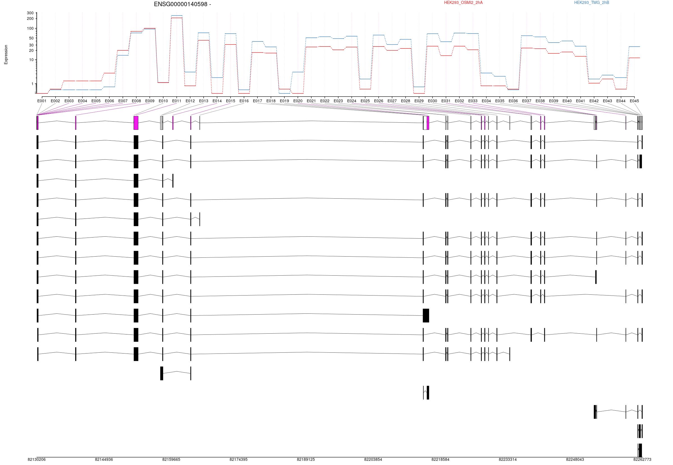
Task: Select the HEK293_OSMI2_2hA legend label
Action: click(463, 3)
